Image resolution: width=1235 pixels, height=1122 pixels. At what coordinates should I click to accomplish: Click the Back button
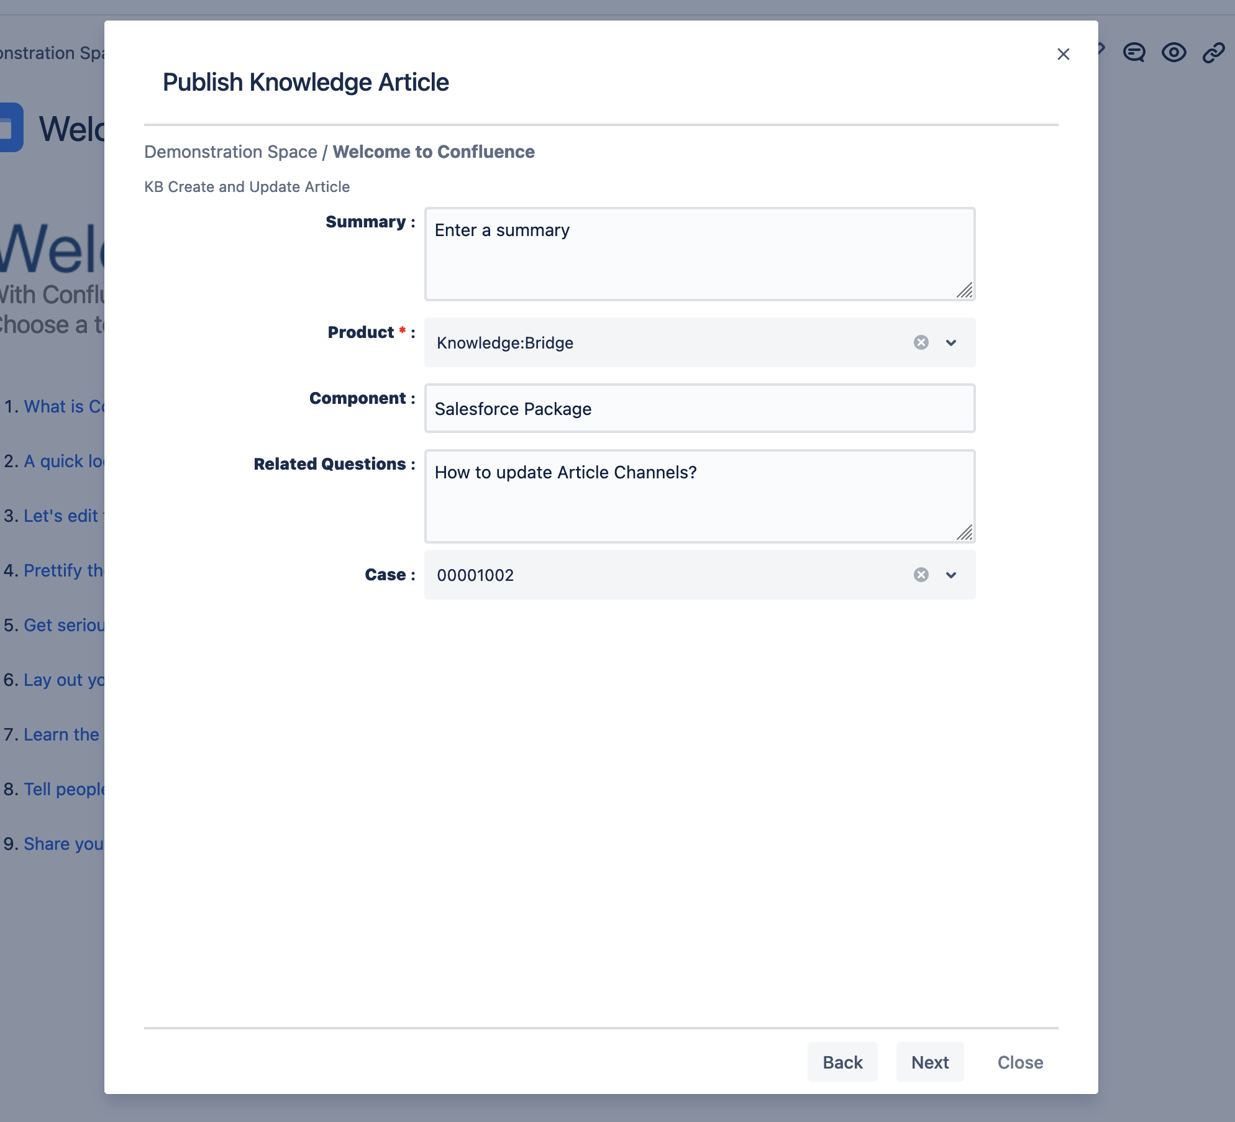[x=842, y=1062]
